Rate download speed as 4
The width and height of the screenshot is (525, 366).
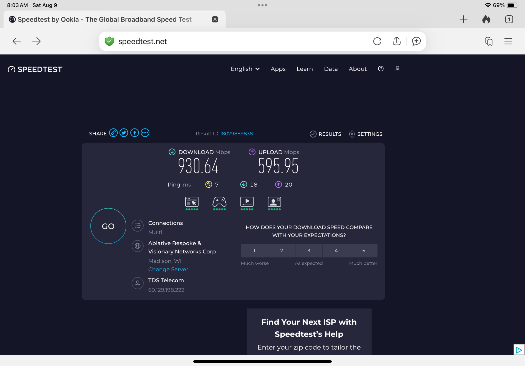point(336,251)
